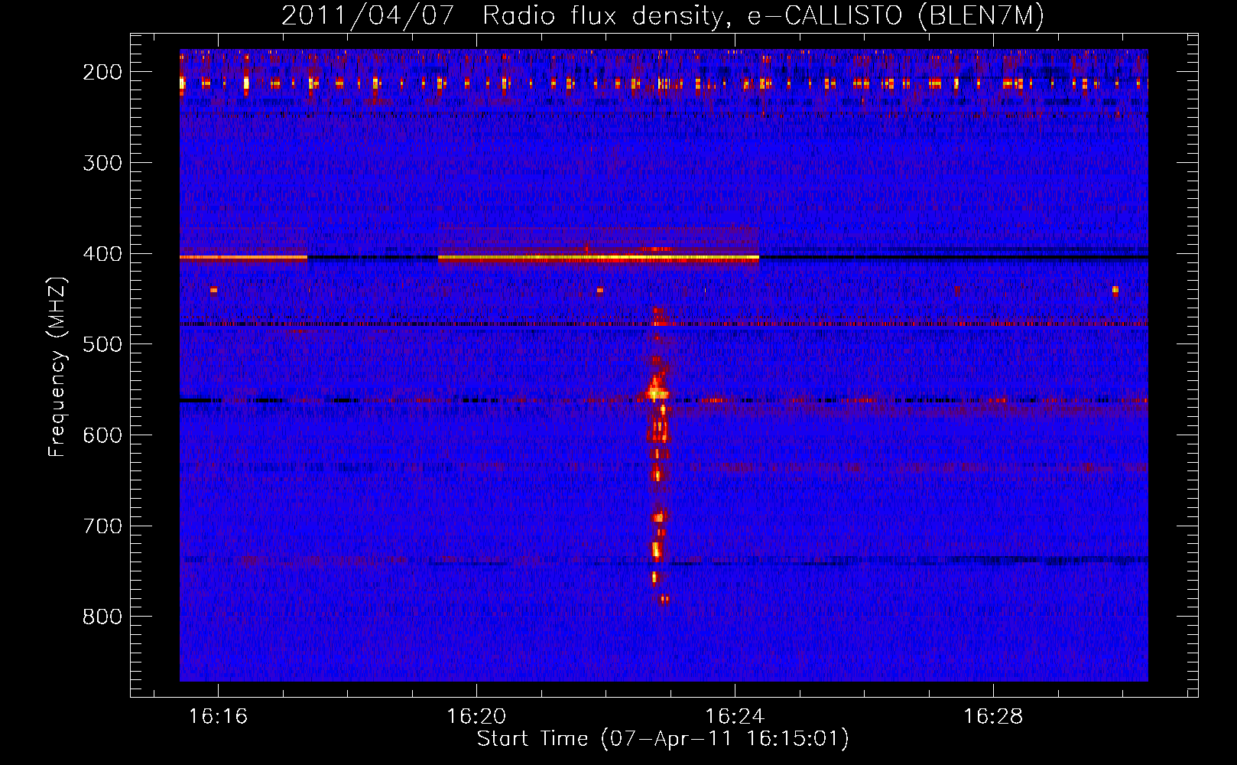Click the 800 frequency tick label

(102, 617)
